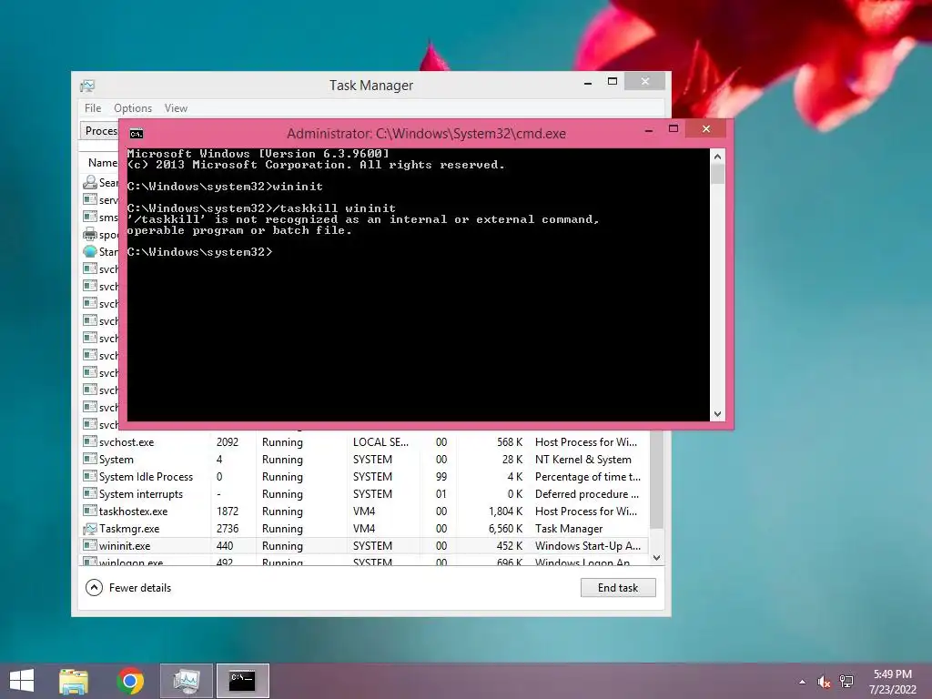Viewport: 932px width, 699px height.
Task: Click the taskhostex.exe process icon
Action: coord(90,512)
